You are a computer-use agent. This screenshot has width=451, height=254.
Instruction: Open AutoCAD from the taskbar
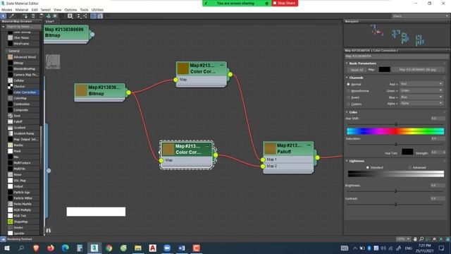coord(152,248)
